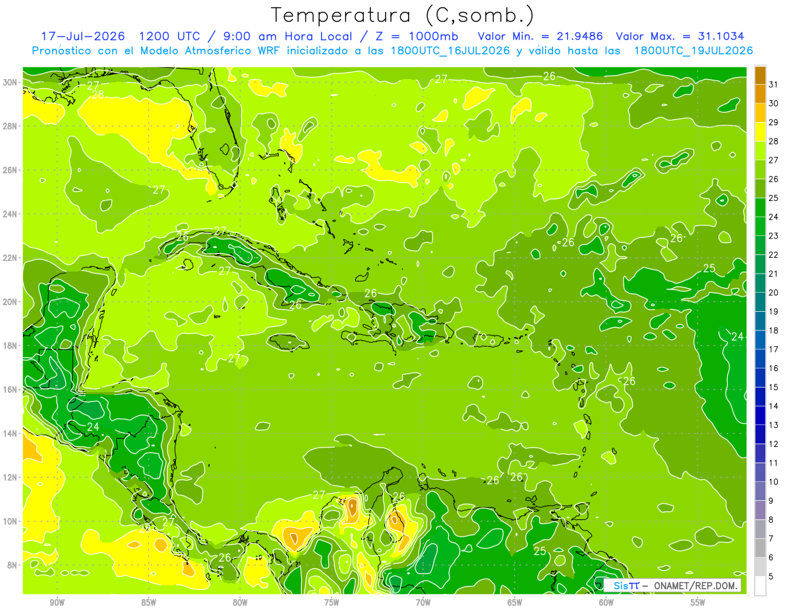Click the '70W' longitude axis label
Screen dimensions: 791x611
(423, 602)
